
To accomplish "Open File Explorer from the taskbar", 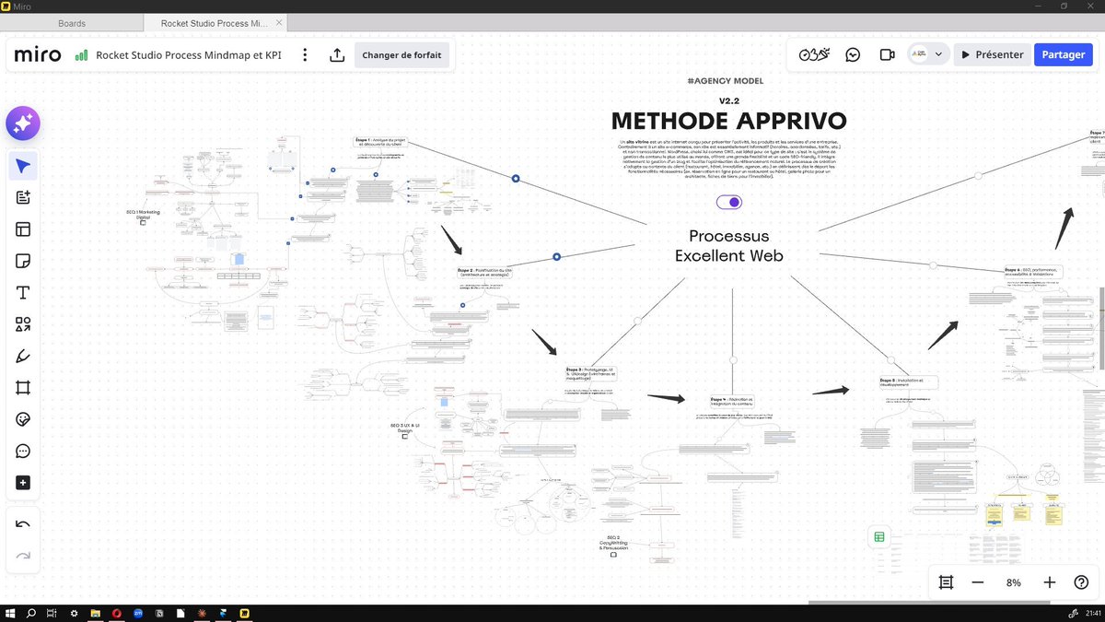I will tap(95, 614).
